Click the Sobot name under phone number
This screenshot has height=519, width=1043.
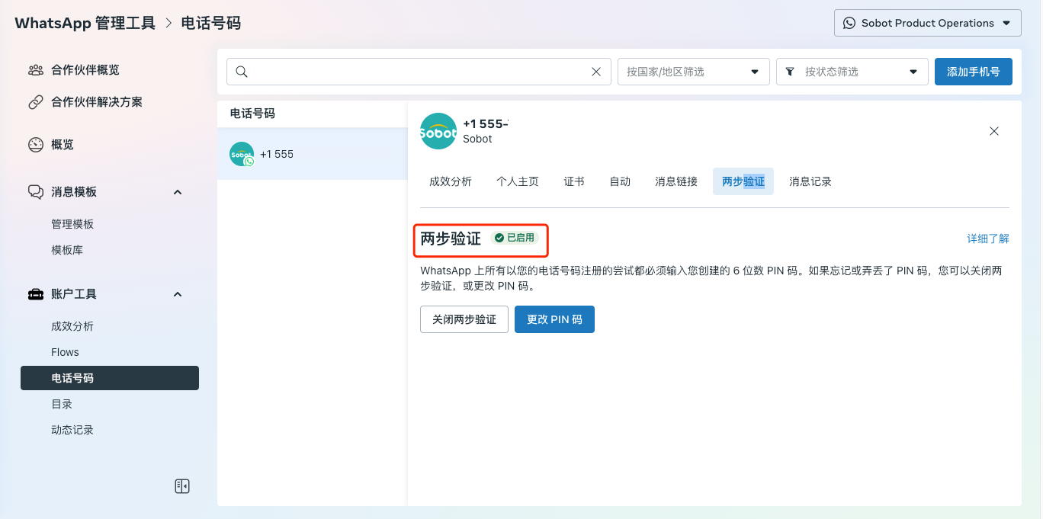[x=477, y=139]
